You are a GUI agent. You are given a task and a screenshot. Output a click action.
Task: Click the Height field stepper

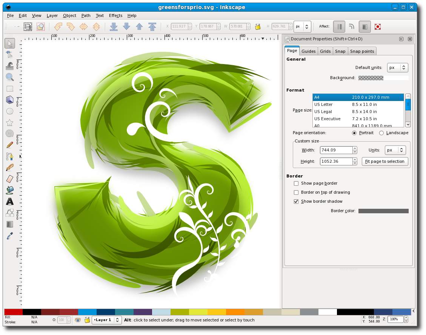(x=355, y=161)
